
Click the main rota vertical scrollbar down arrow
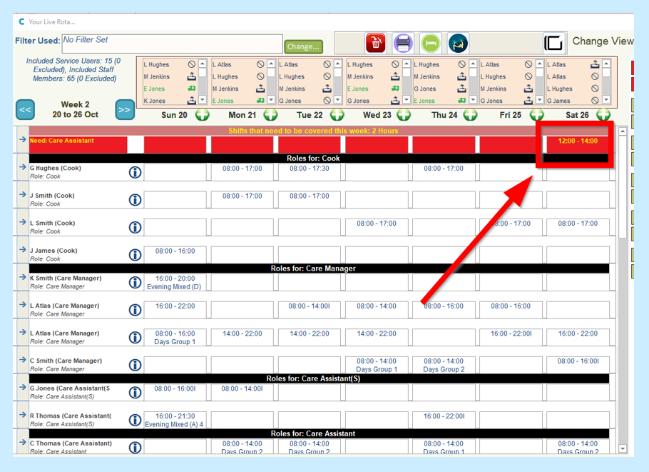click(622, 448)
